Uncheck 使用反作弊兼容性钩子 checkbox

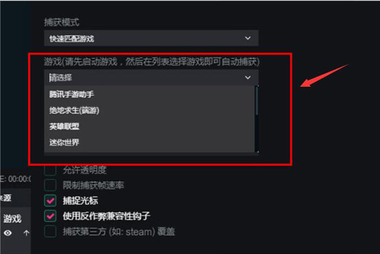(50, 216)
